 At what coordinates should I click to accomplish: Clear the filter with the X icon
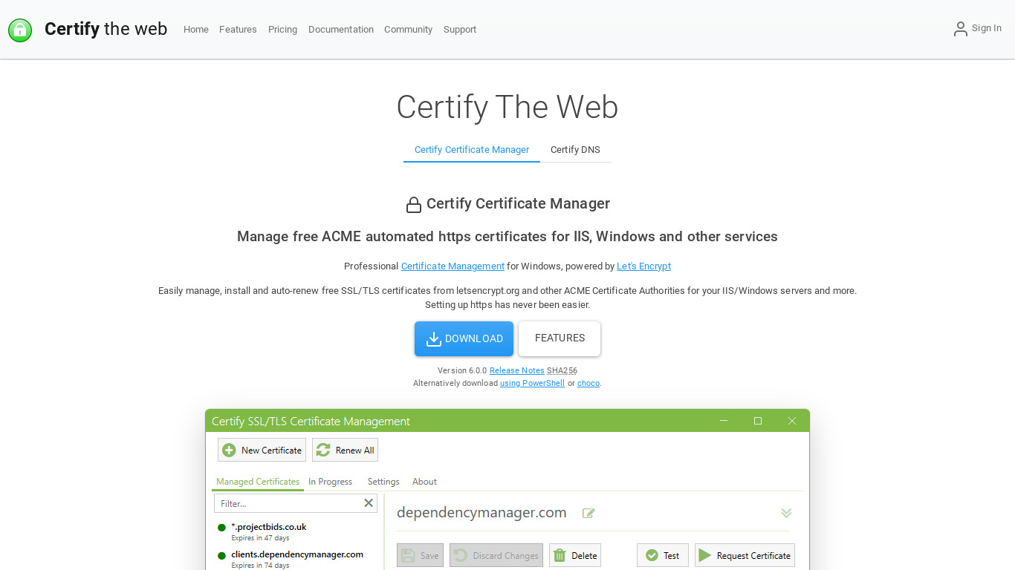coord(369,503)
